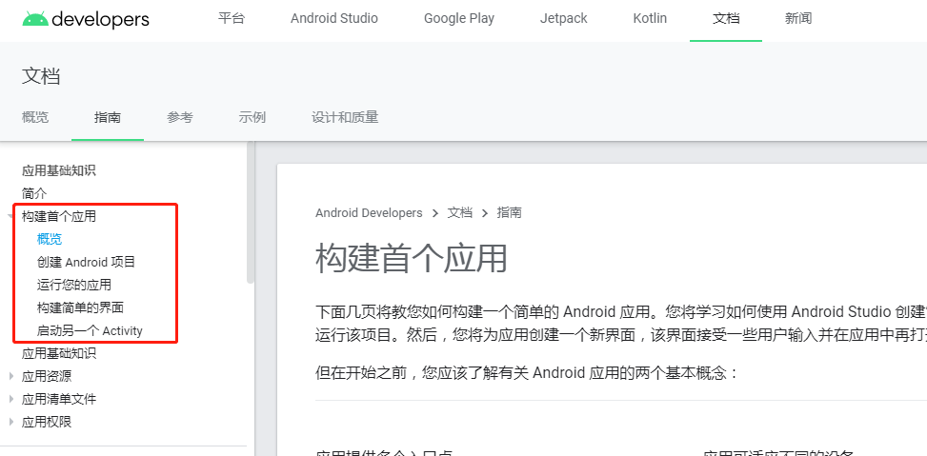Click the 指南 breadcrumb link
The image size is (927, 456).
tap(509, 212)
